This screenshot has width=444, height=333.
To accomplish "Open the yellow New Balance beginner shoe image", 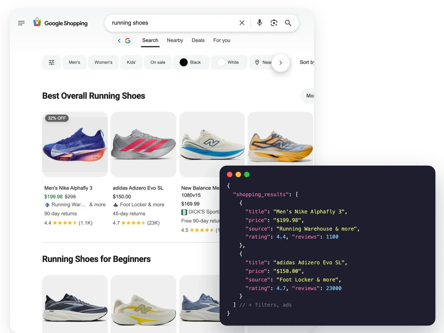I will click(x=143, y=304).
